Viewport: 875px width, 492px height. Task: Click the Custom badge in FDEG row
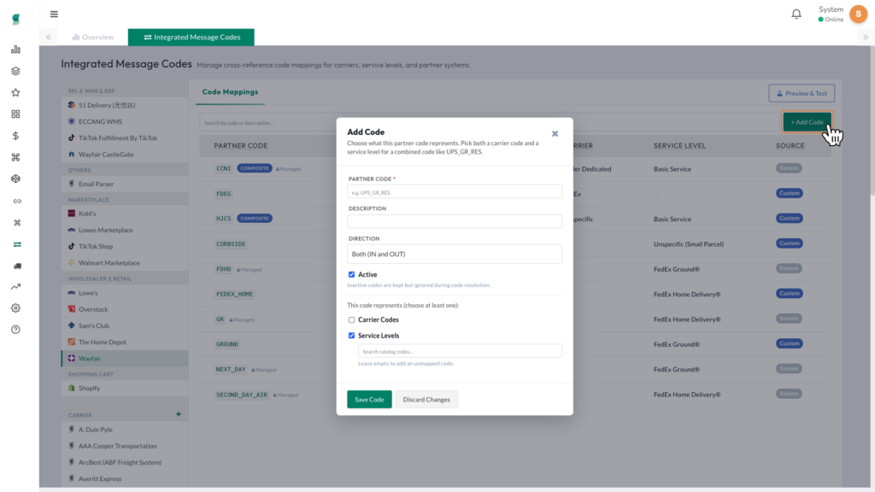789,193
